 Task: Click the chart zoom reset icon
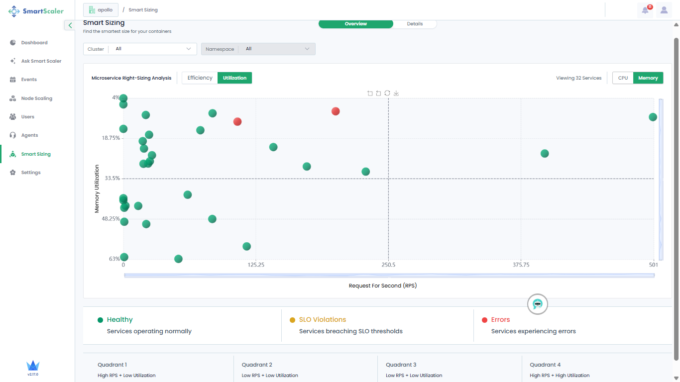378,93
